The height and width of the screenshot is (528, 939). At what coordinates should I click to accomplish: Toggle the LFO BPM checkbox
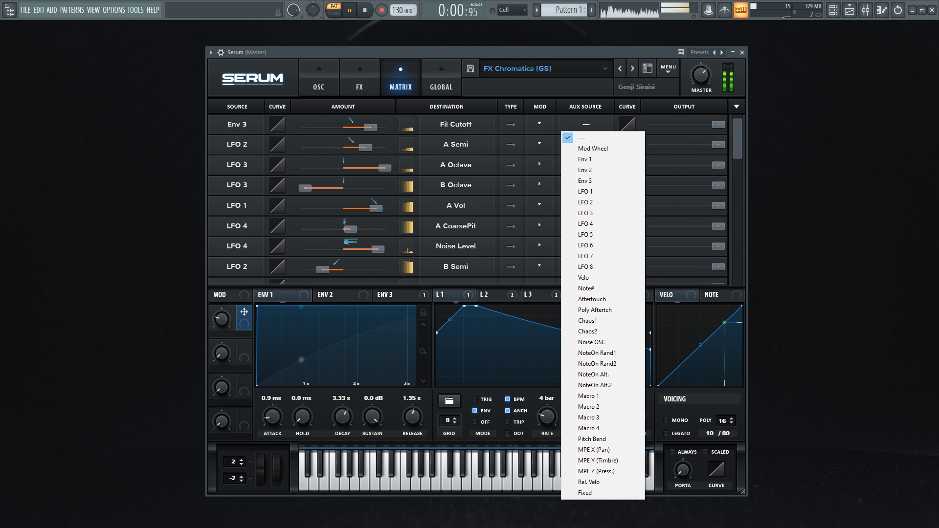point(508,399)
